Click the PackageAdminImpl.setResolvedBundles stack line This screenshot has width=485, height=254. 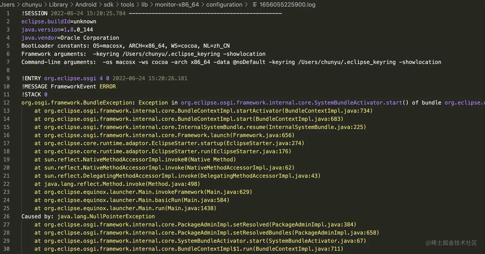(207, 233)
